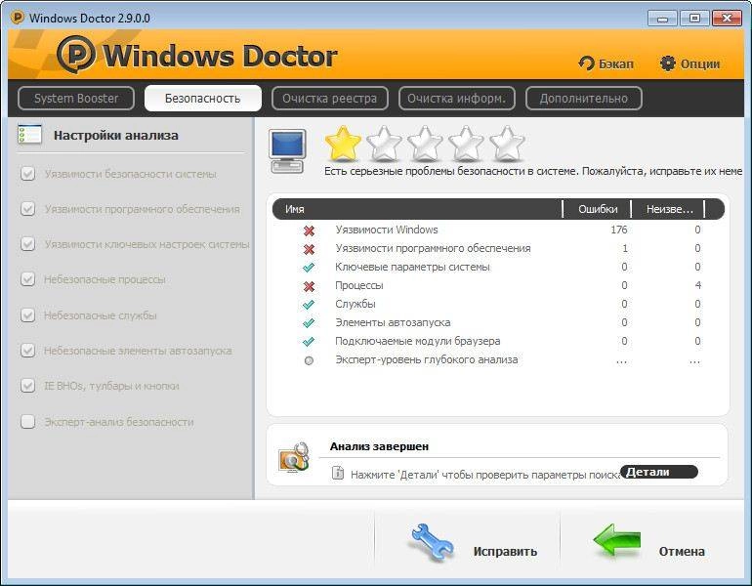The image size is (752, 586).
Task: Click the fourth grey rating star
Action: point(466,144)
